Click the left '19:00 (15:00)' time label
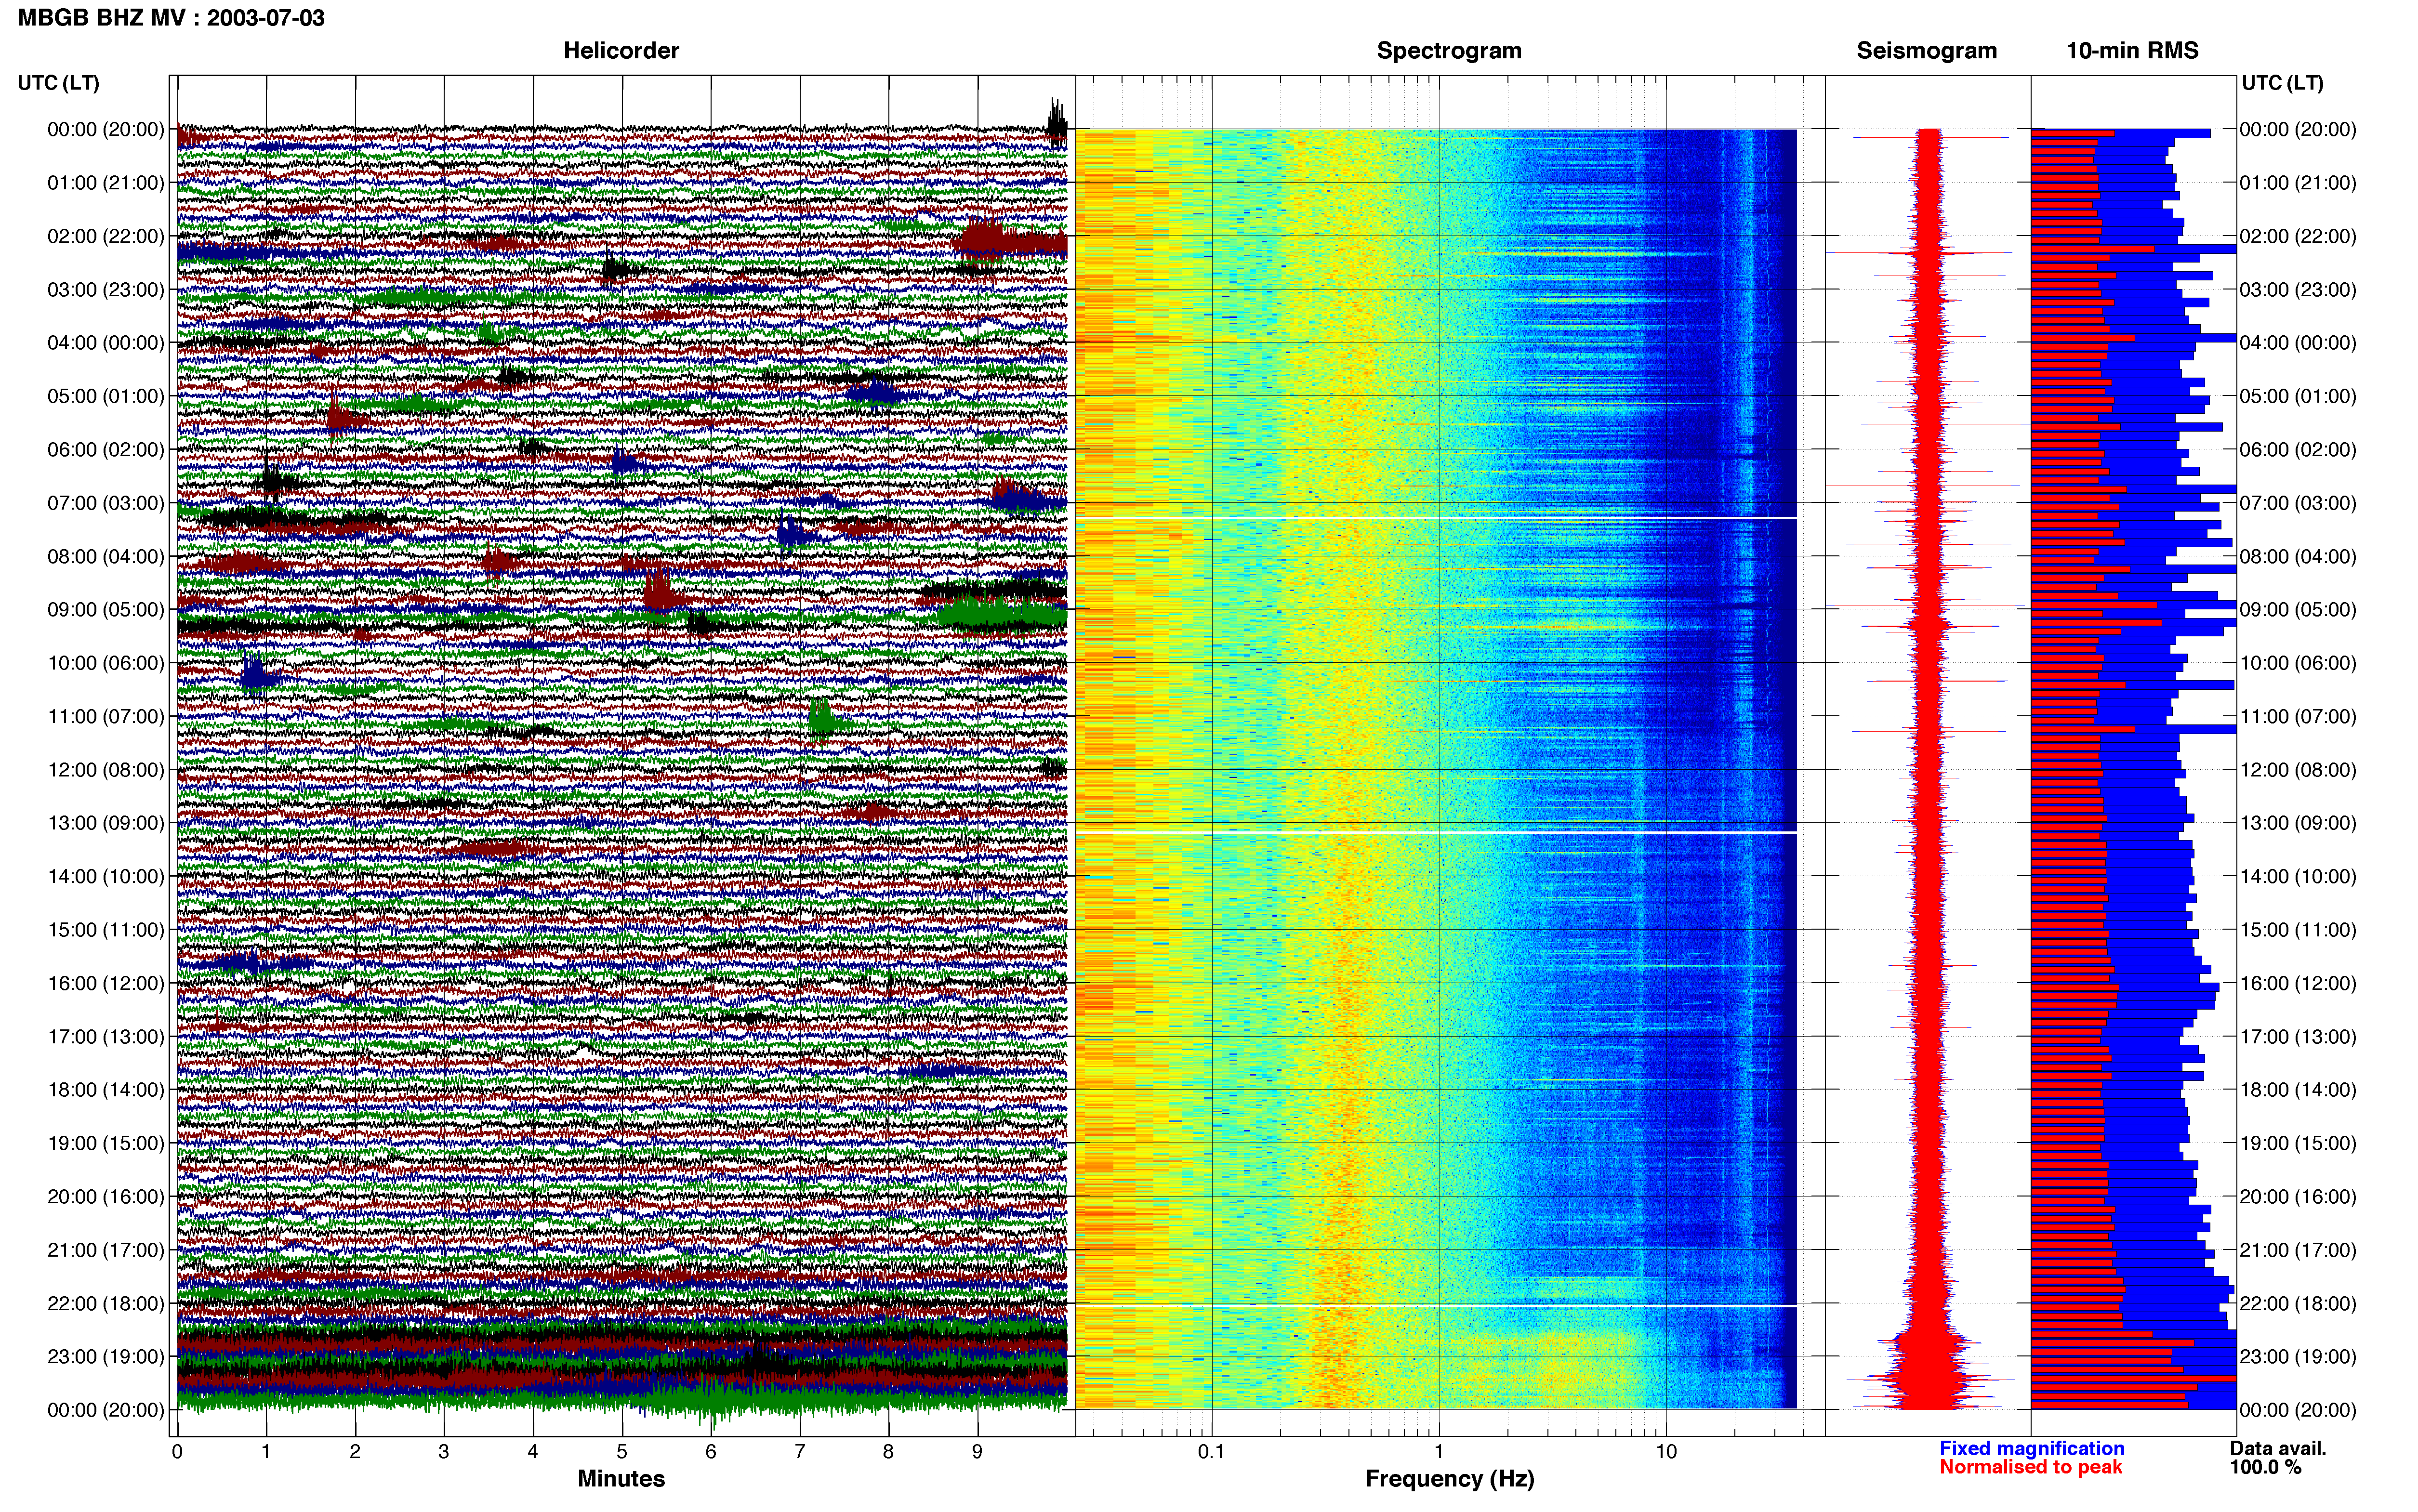This screenshot has height=1512, width=2418. 106,1143
